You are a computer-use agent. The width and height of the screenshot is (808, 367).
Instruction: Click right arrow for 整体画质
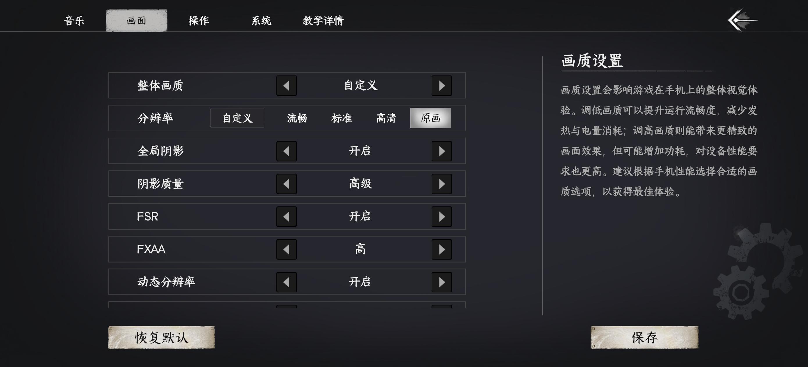[442, 86]
